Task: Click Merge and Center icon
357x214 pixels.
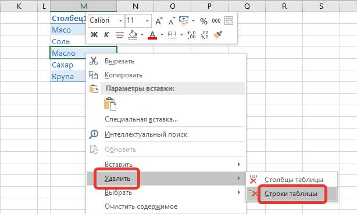Action: 229,21
